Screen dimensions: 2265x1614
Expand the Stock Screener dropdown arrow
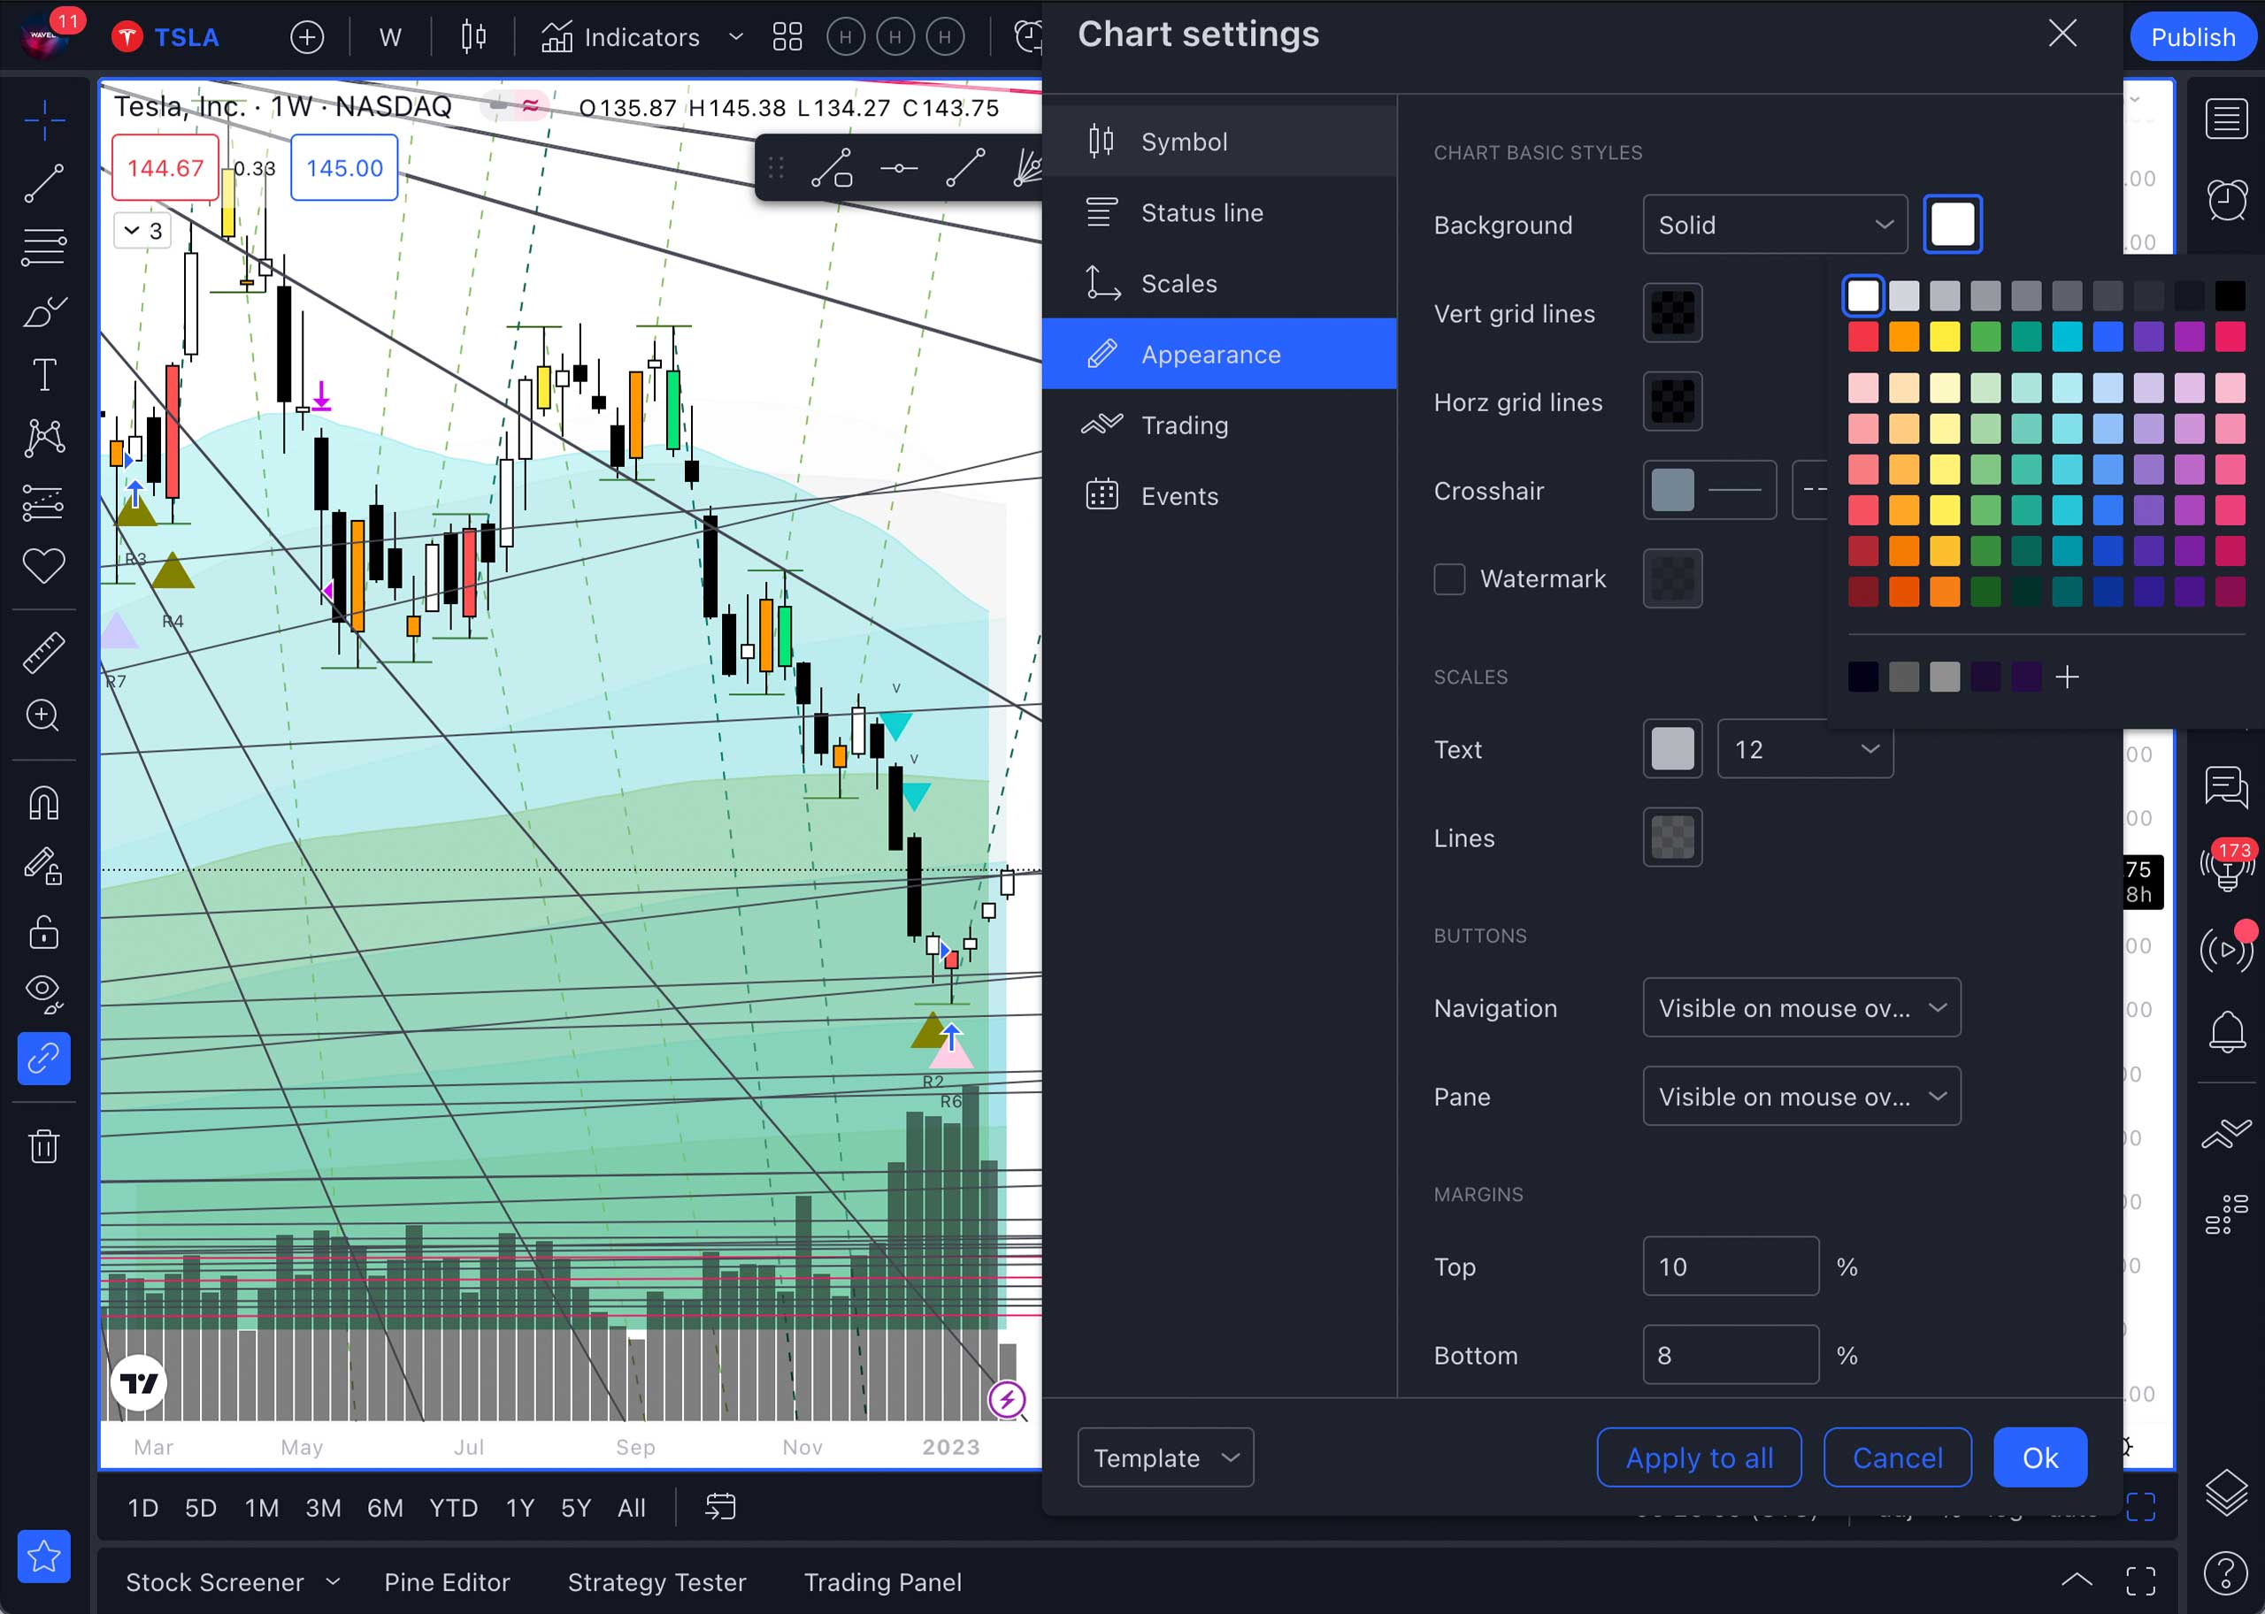pyautogui.click(x=333, y=1581)
